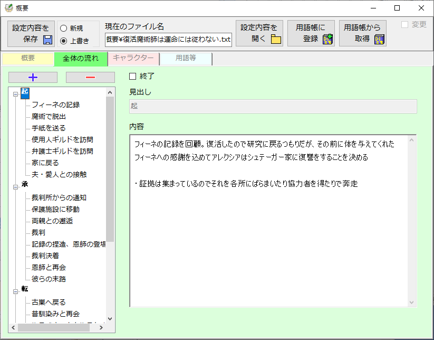
Task: Select tree item 夫・愛人との接触
Action: (x=59, y=175)
